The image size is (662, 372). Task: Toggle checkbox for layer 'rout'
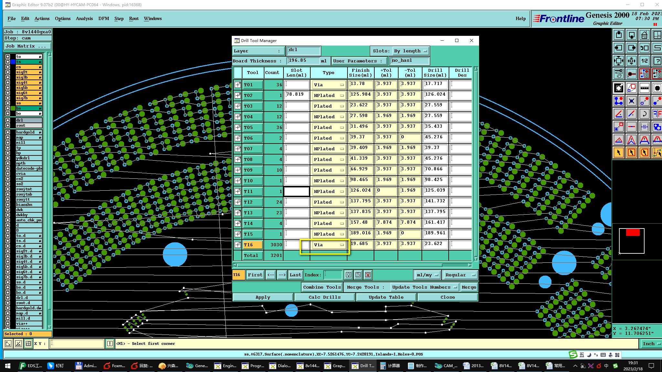(8, 125)
